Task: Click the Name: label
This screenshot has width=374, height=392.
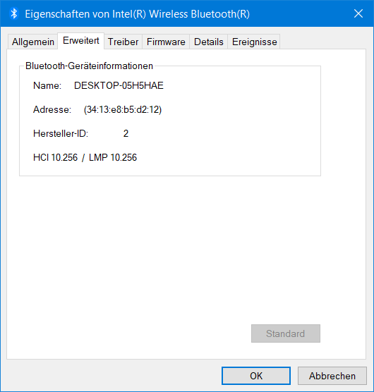Action: tap(47, 86)
